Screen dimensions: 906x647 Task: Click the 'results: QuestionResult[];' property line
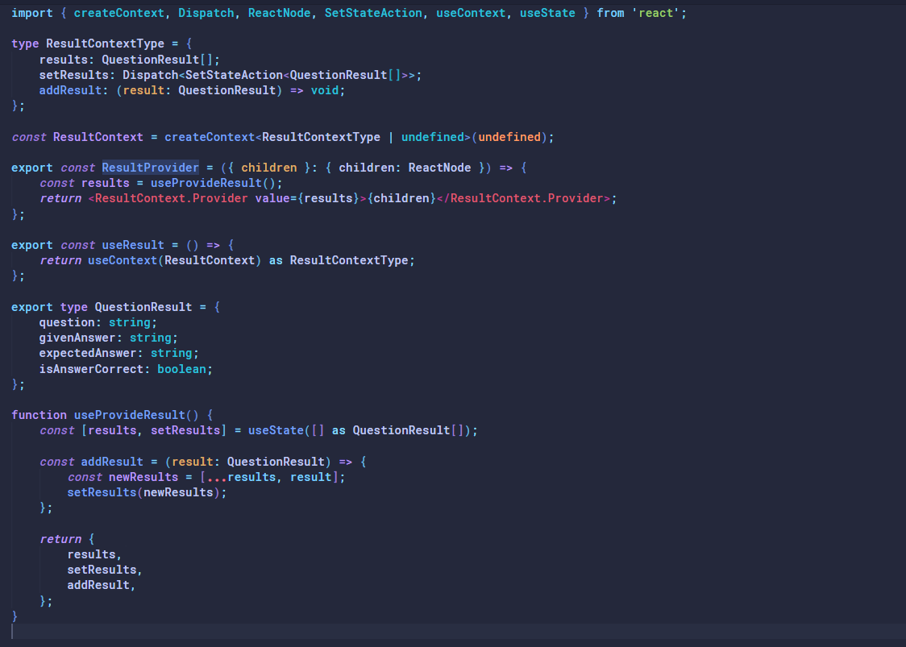point(130,60)
